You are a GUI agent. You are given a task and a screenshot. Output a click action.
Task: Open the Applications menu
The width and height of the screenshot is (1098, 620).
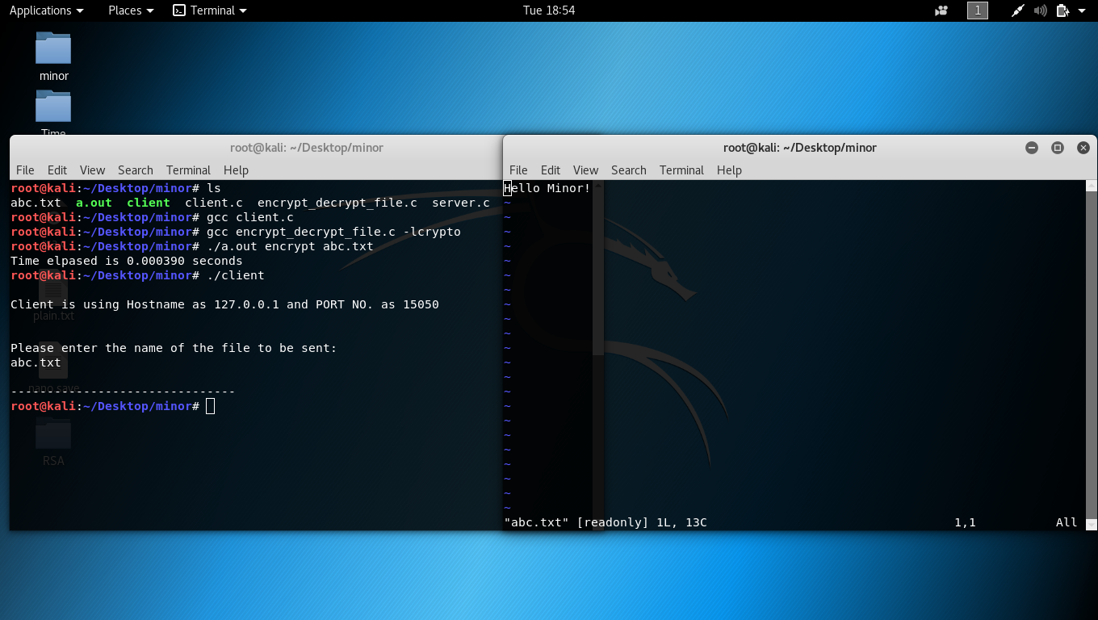click(x=46, y=10)
